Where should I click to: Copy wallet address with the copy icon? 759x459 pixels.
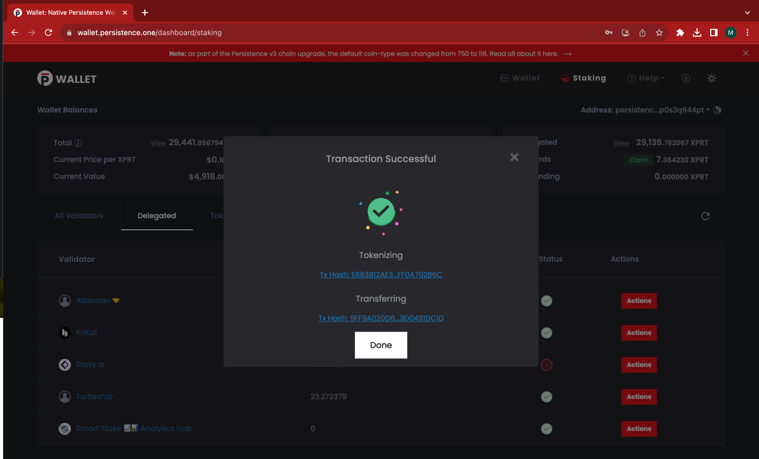pos(718,110)
